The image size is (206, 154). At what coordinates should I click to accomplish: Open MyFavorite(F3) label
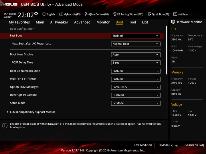click(72, 14)
